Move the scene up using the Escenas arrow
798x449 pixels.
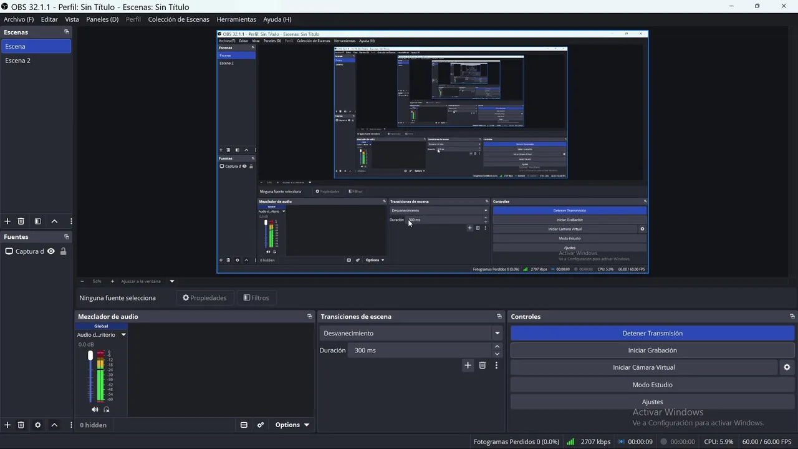[x=54, y=221]
